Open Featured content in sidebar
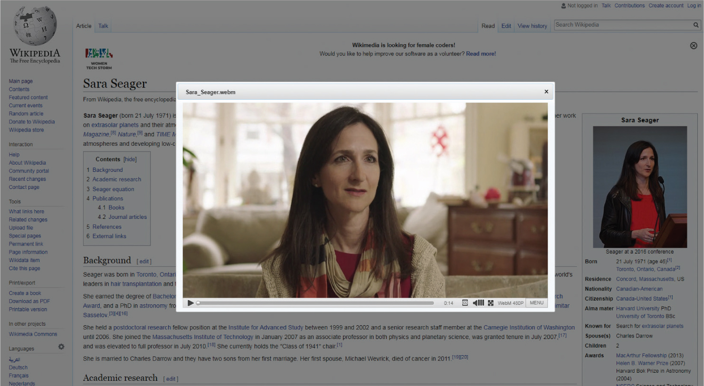 28,97
